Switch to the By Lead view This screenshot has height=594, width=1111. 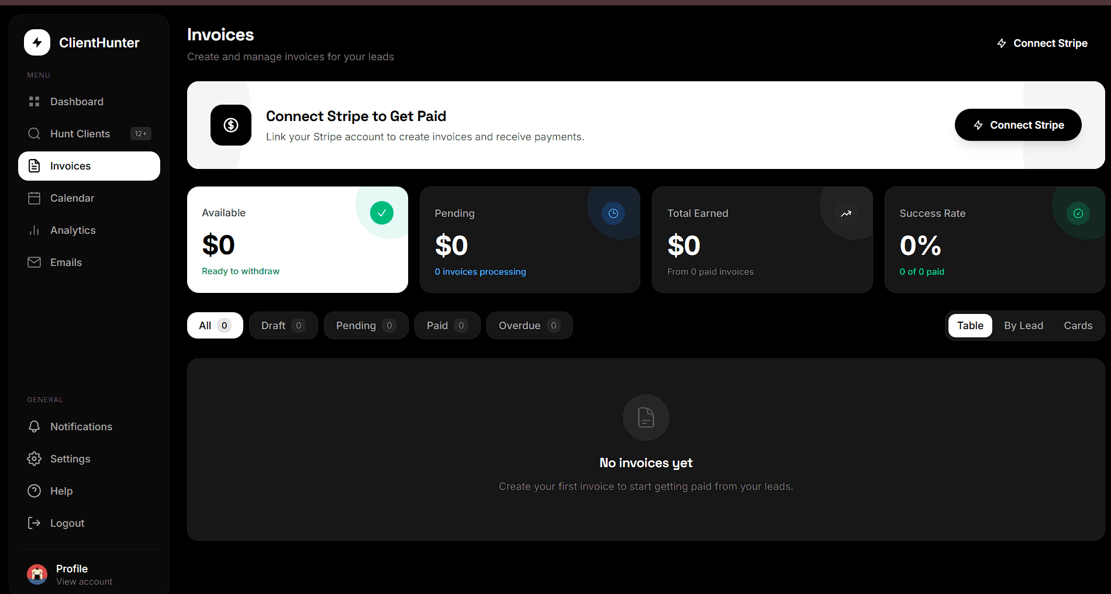[1023, 325]
